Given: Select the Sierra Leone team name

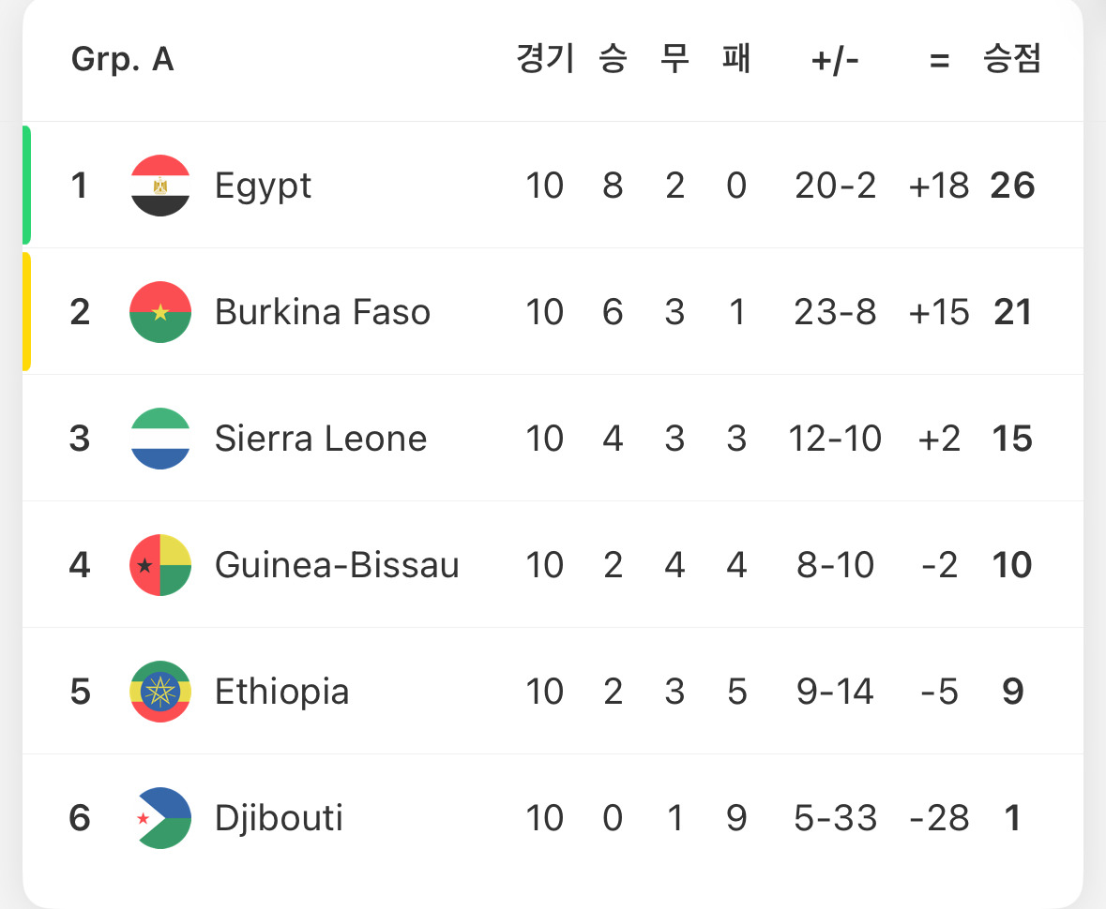Looking at the screenshot, I should (x=320, y=439).
